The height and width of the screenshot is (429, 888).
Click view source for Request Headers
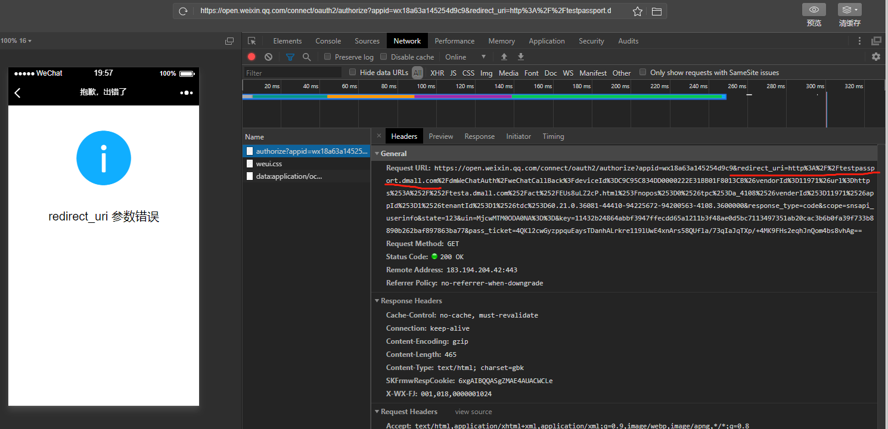[474, 412]
